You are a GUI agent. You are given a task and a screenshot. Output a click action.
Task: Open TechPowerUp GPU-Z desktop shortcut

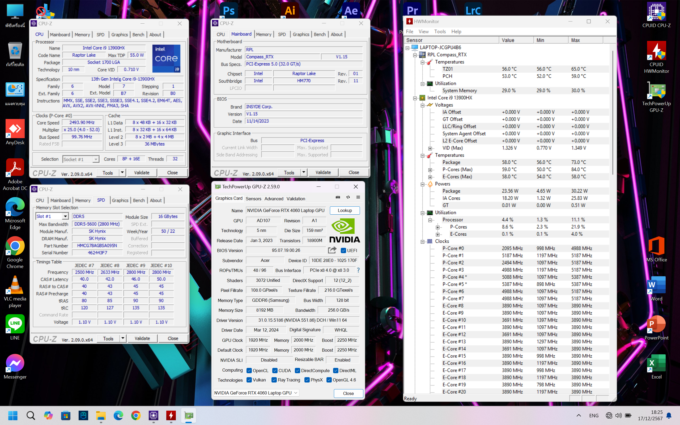(x=656, y=96)
